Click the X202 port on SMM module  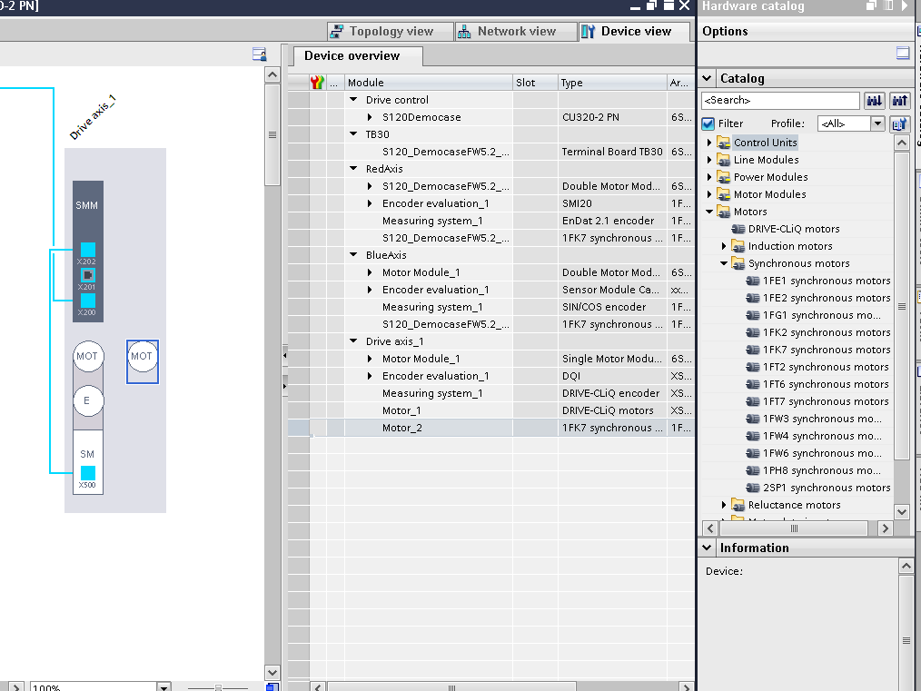click(87, 250)
